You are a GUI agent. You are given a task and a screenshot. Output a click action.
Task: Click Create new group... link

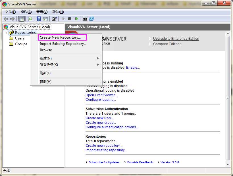[x=101, y=123]
